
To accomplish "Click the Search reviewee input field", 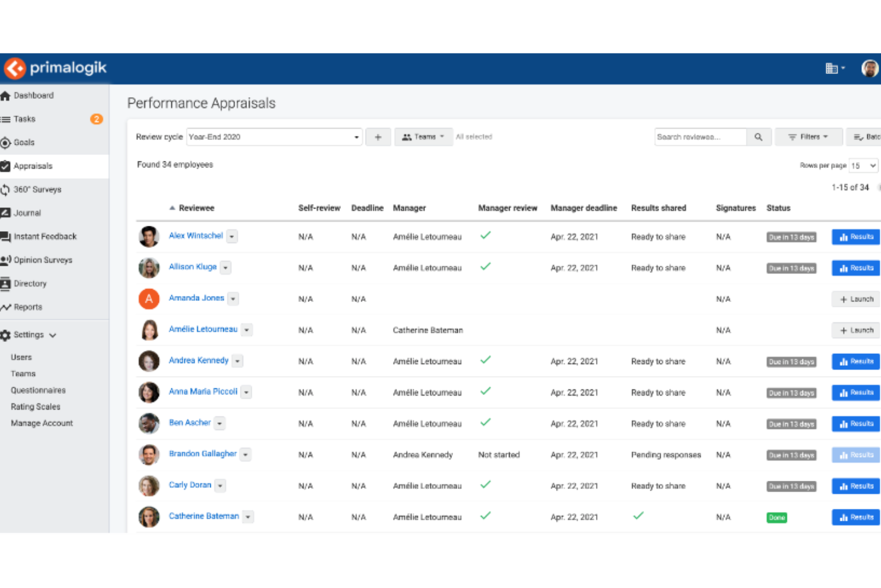I will (700, 137).
